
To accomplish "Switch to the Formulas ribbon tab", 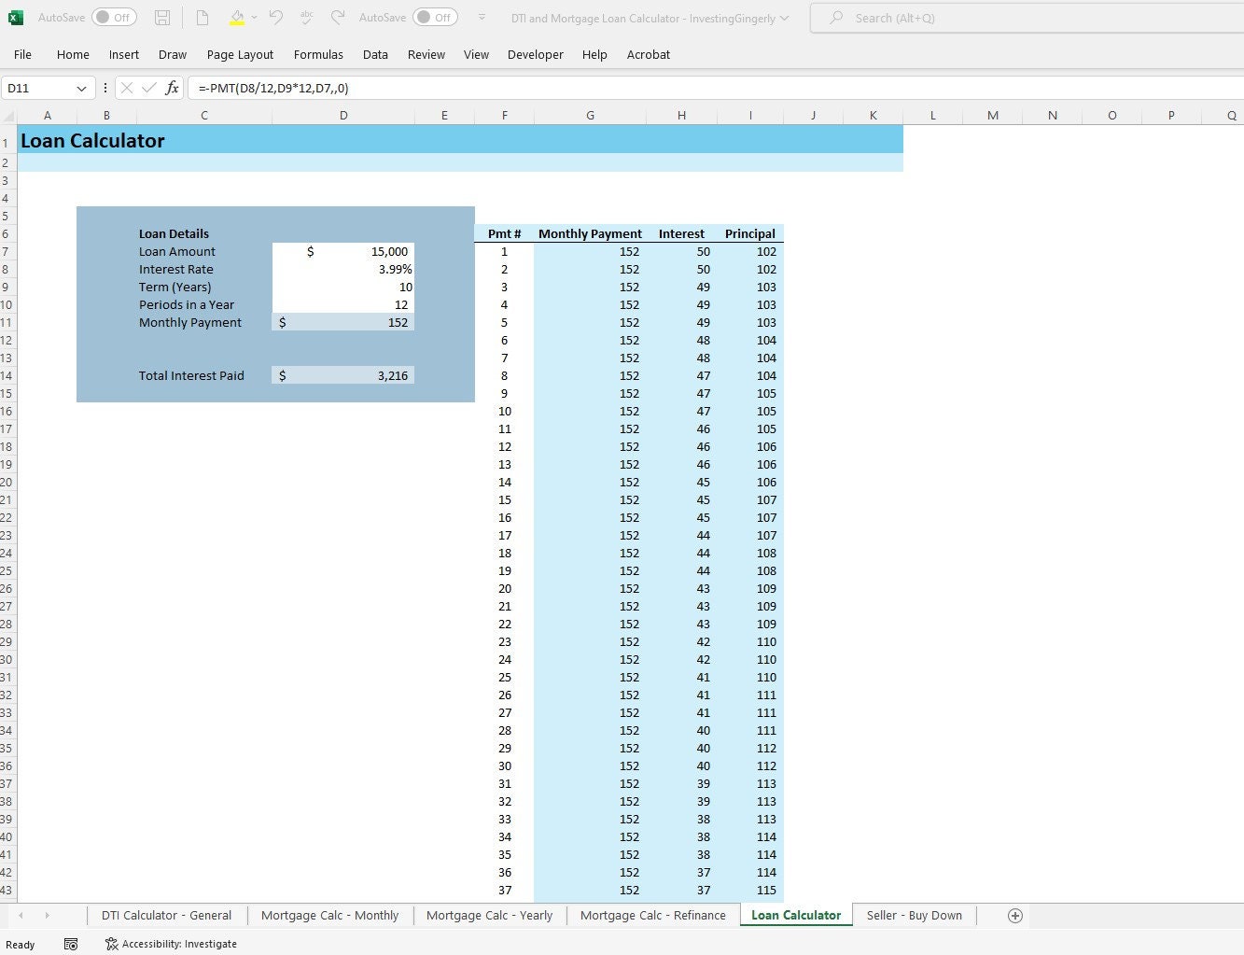I will (318, 54).
